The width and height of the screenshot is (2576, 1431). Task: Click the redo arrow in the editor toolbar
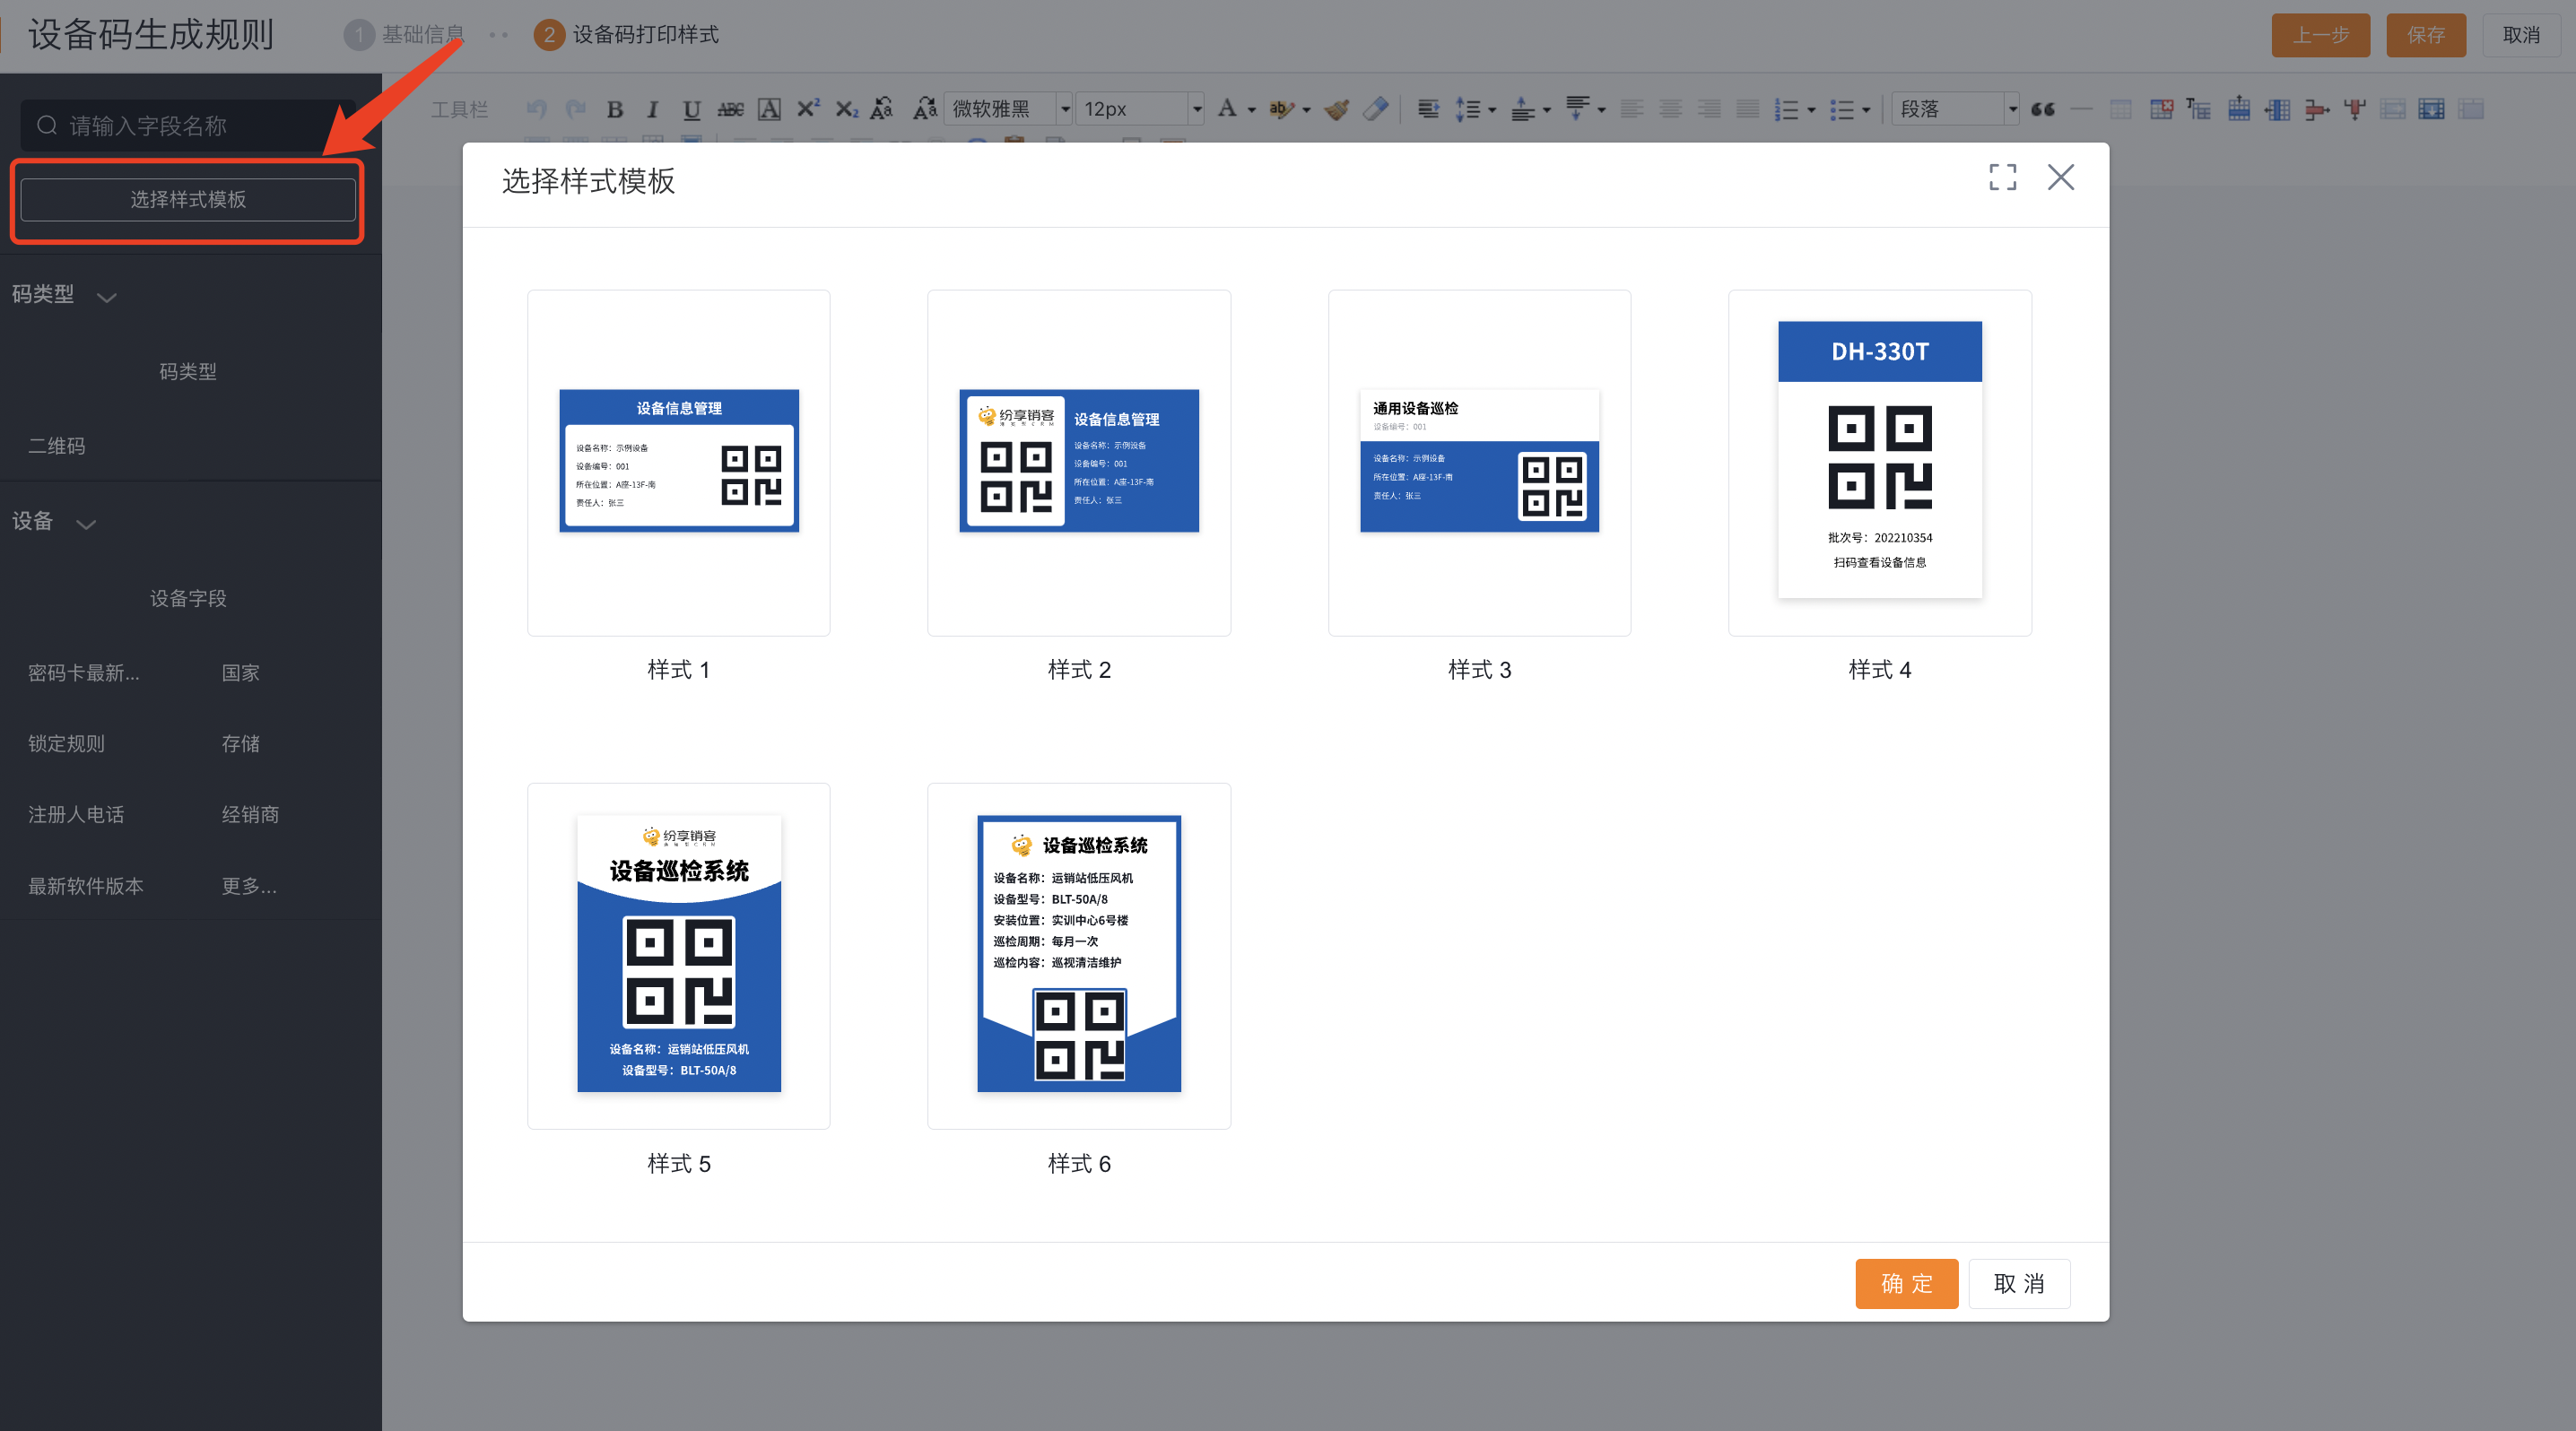click(575, 108)
